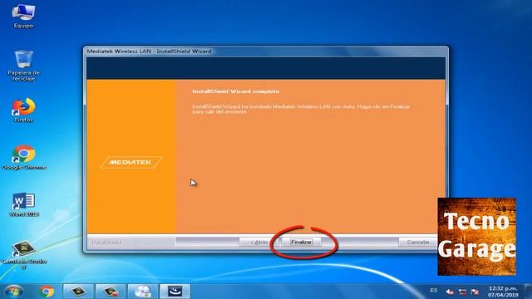Click the Cancelar button
532x299 pixels.
click(x=418, y=242)
